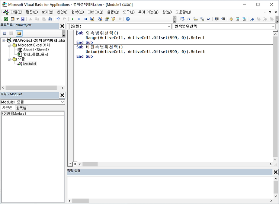
Task: Click the Find binoculars icon
Action: [x=50, y=19]
